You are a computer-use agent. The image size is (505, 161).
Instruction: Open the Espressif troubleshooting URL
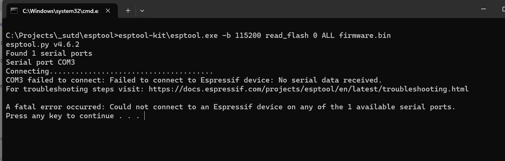308,89
